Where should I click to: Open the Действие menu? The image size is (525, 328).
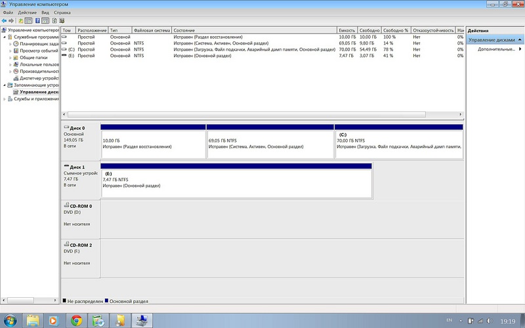(27, 12)
